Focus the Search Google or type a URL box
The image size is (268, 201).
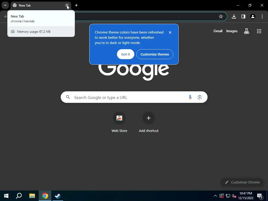tap(134, 97)
